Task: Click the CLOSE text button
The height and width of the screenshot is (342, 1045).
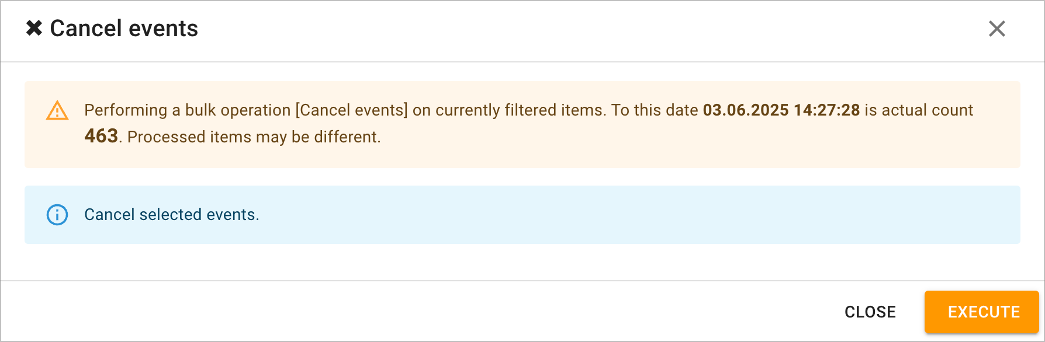Action: (x=870, y=312)
